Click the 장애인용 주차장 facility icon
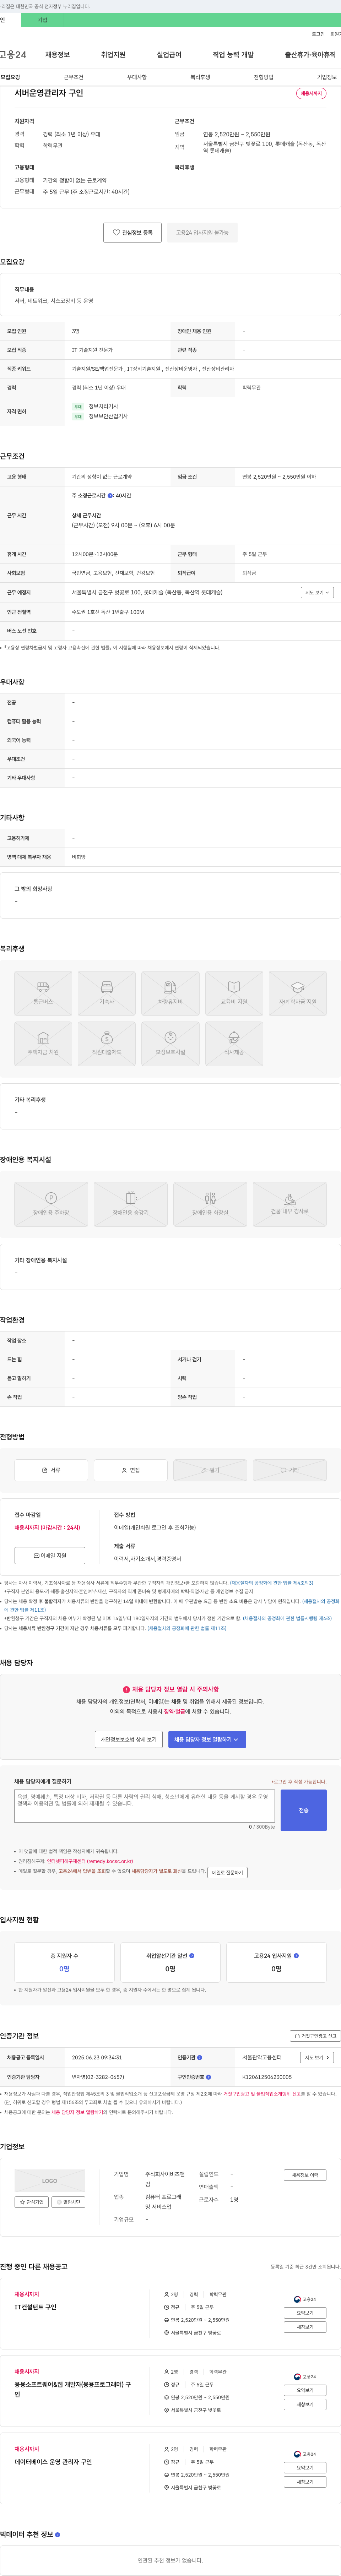341x2576 pixels. coord(51,1204)
